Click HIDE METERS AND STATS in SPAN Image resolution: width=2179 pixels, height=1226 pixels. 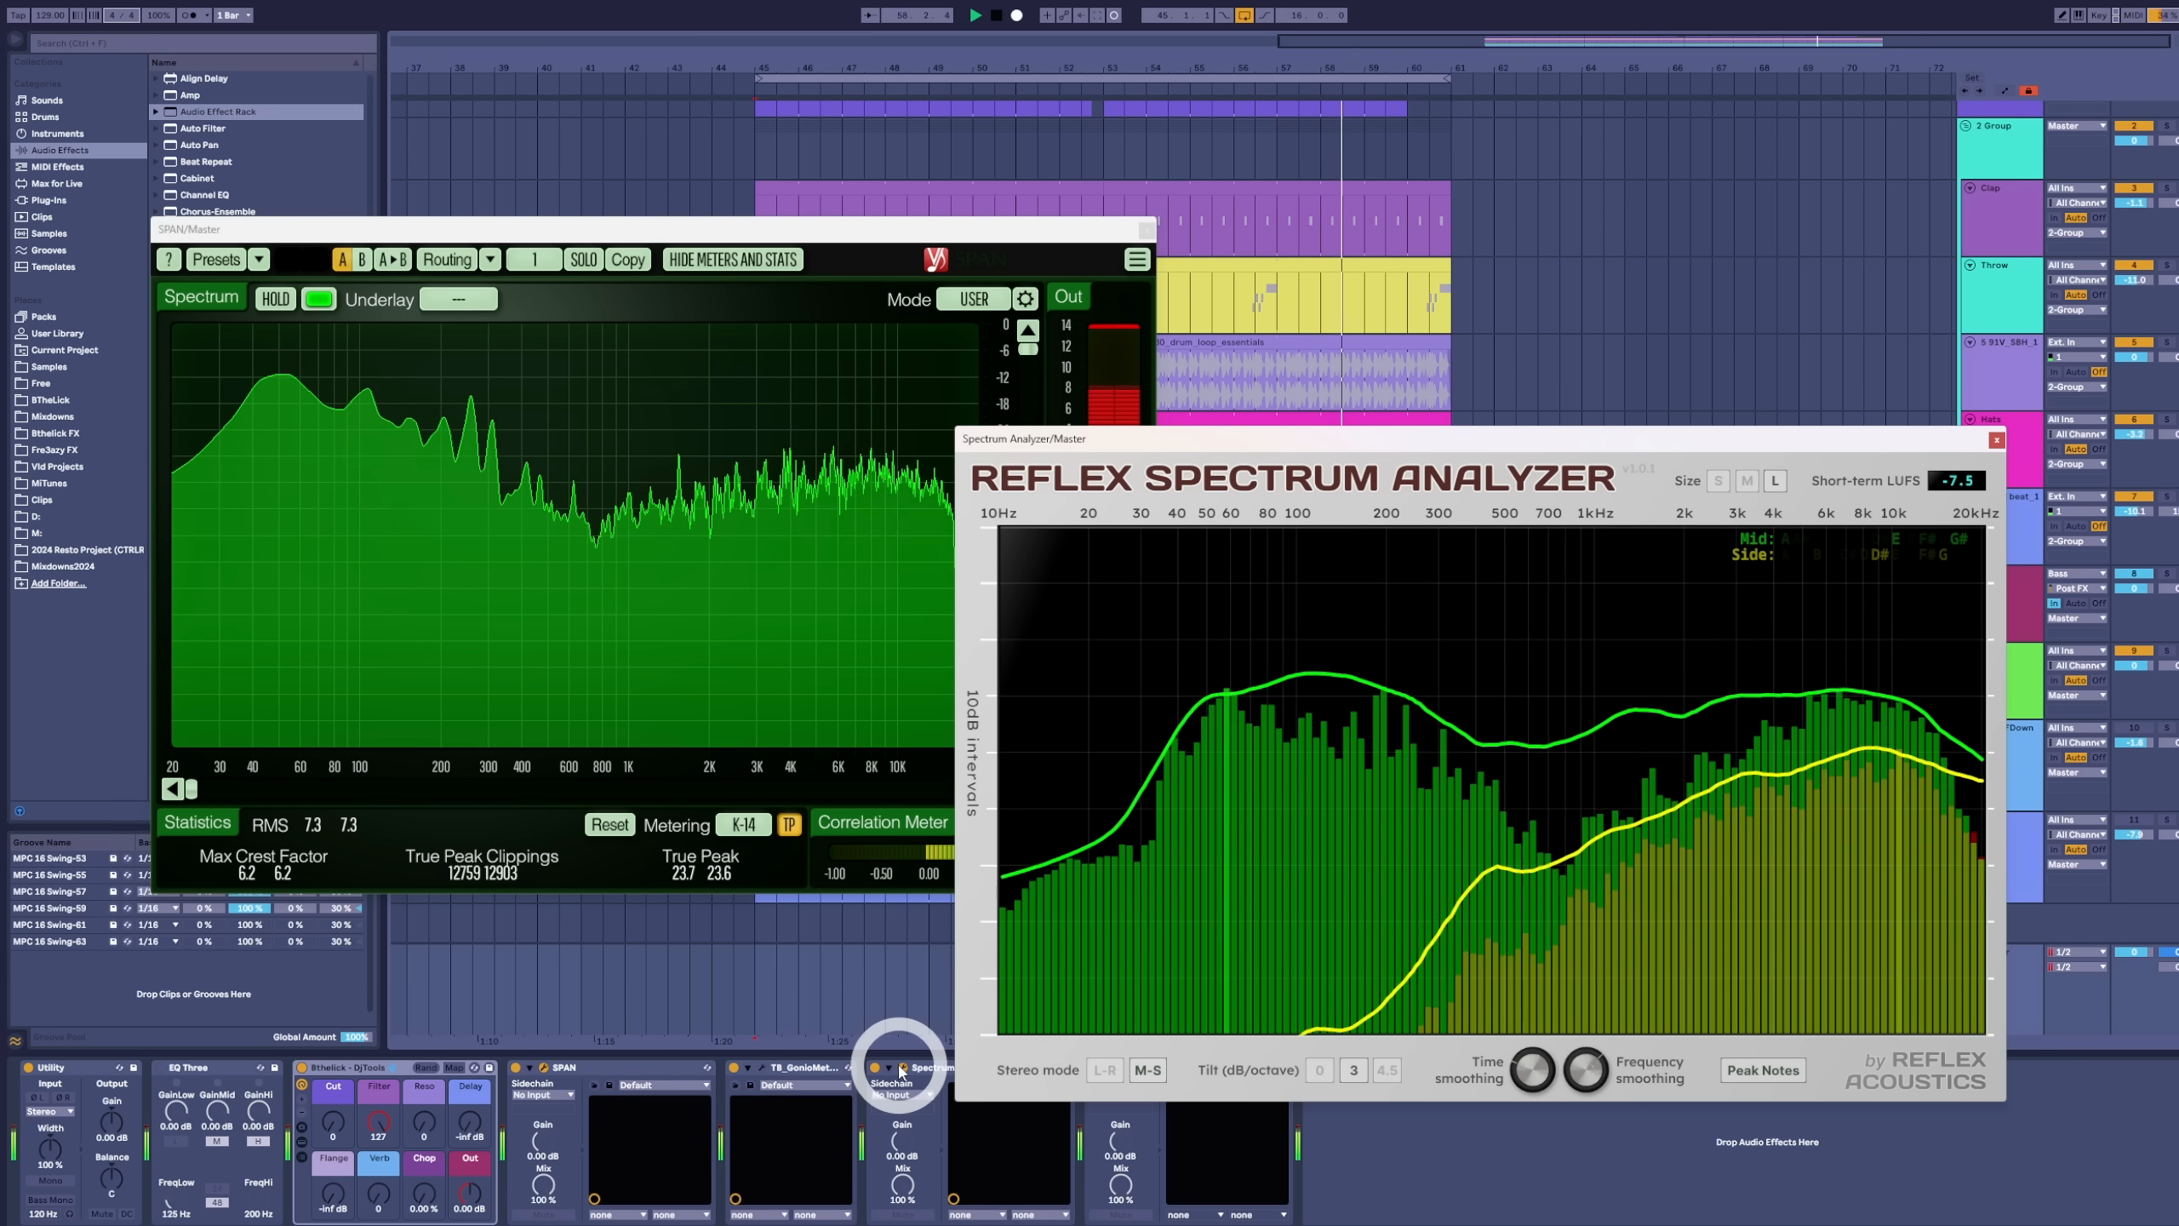(733, 260)
